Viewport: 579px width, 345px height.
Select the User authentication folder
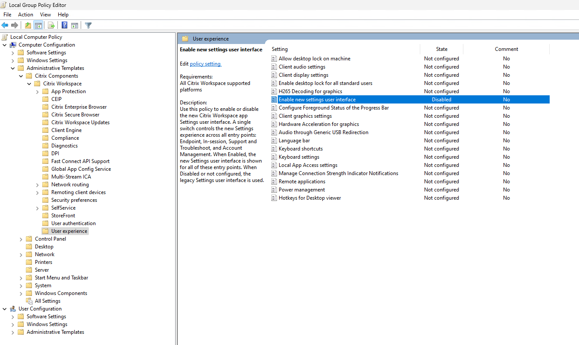click(x=73, y=223)
